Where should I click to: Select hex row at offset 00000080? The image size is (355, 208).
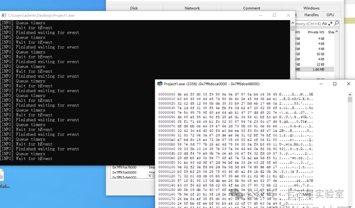(x=235, y=131)
